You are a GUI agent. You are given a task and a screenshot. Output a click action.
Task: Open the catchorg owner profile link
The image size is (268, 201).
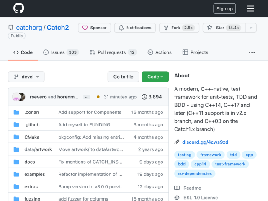[x=29, y=28]
